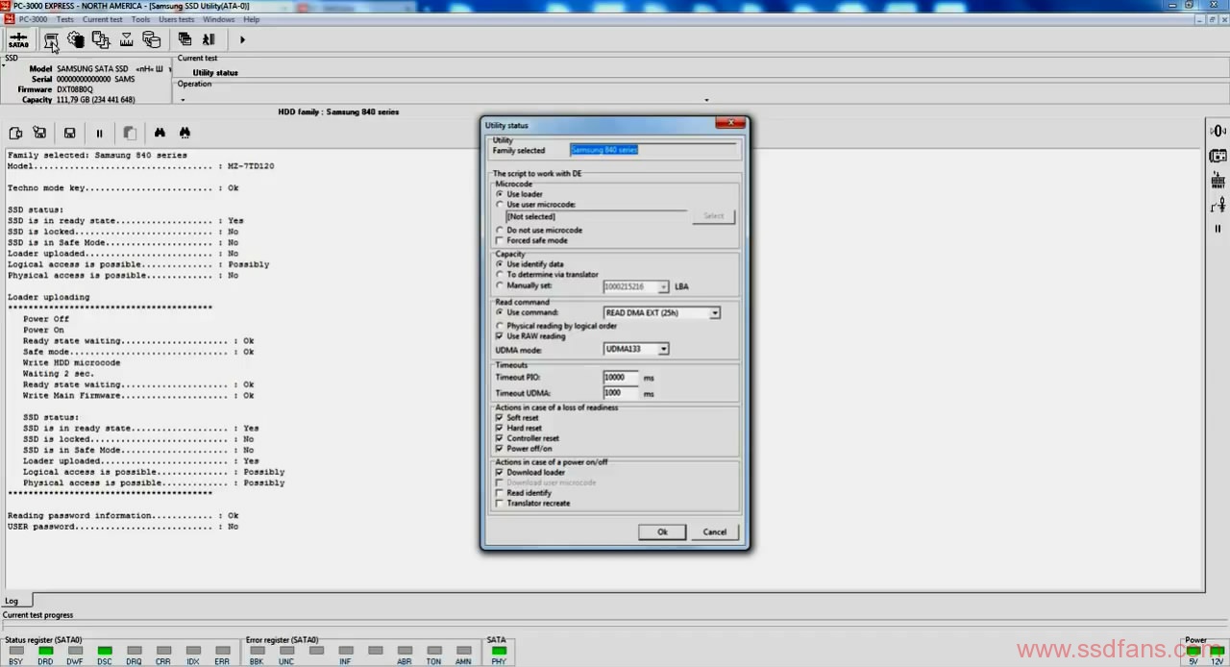Click the PC-3000 logo icon in menu bar

(9, 19)
